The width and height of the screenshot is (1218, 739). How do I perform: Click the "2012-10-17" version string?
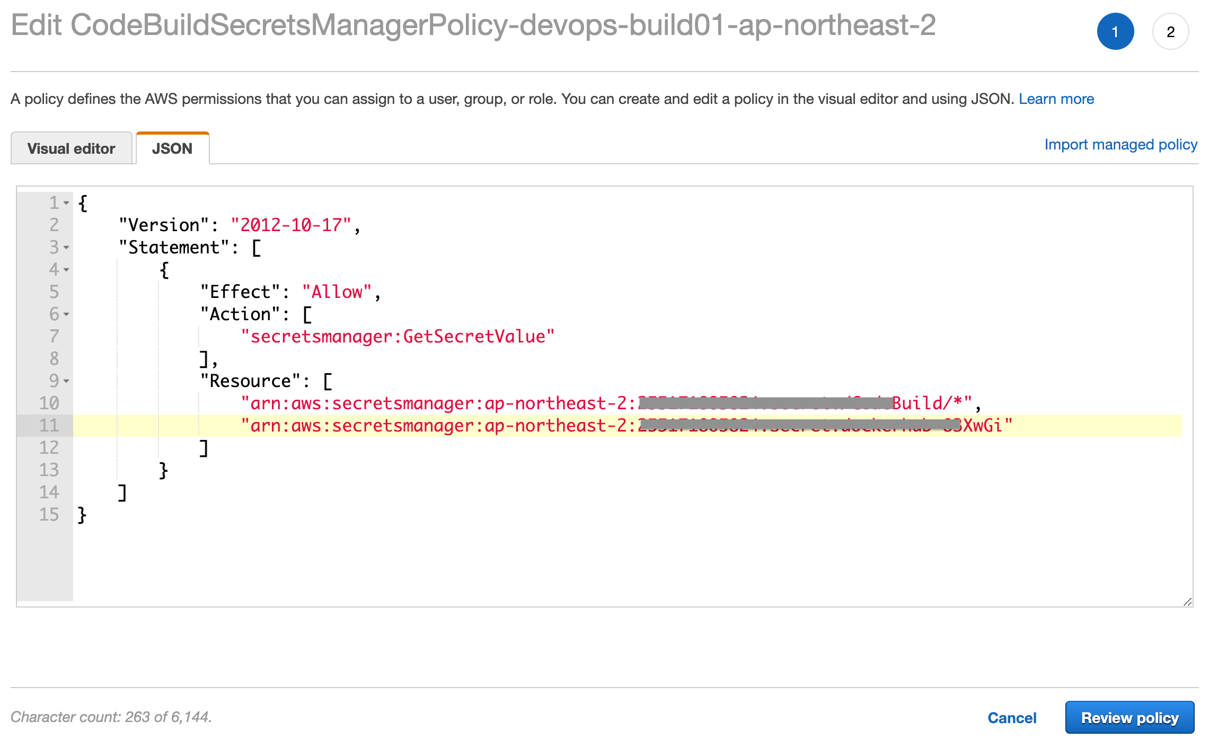(x=291, y=225)
